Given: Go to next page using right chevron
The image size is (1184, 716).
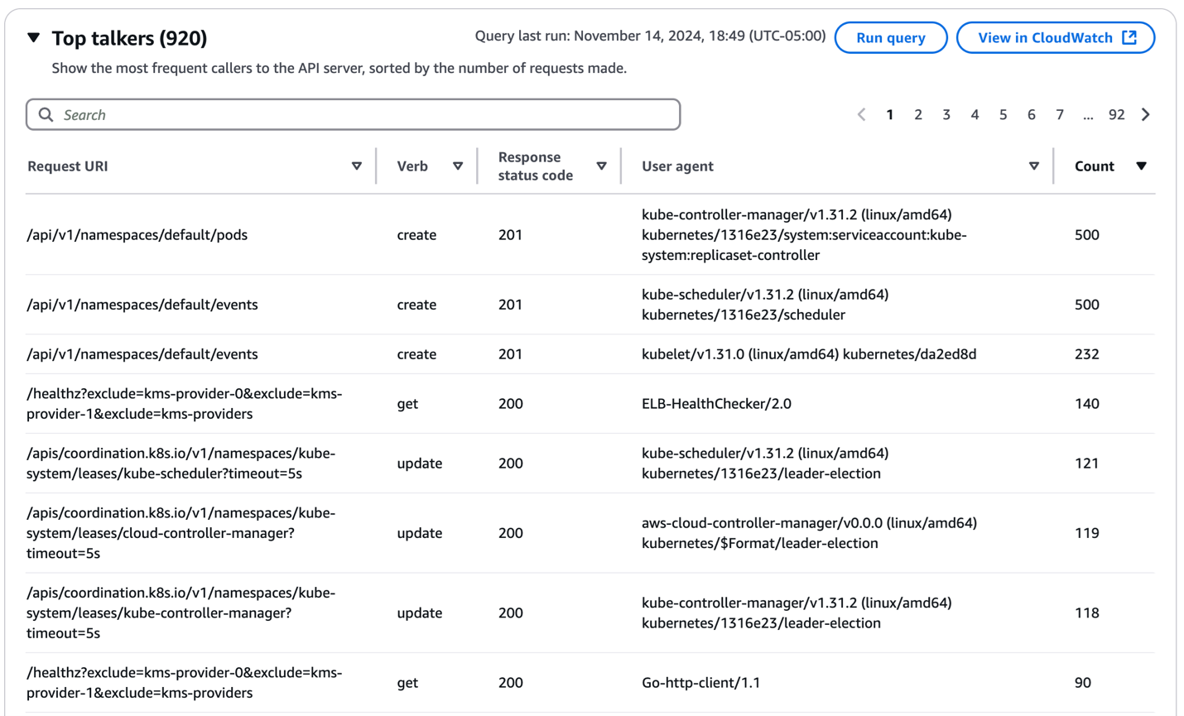Looking at the screenshot, I should click(x=1146, y=114).
